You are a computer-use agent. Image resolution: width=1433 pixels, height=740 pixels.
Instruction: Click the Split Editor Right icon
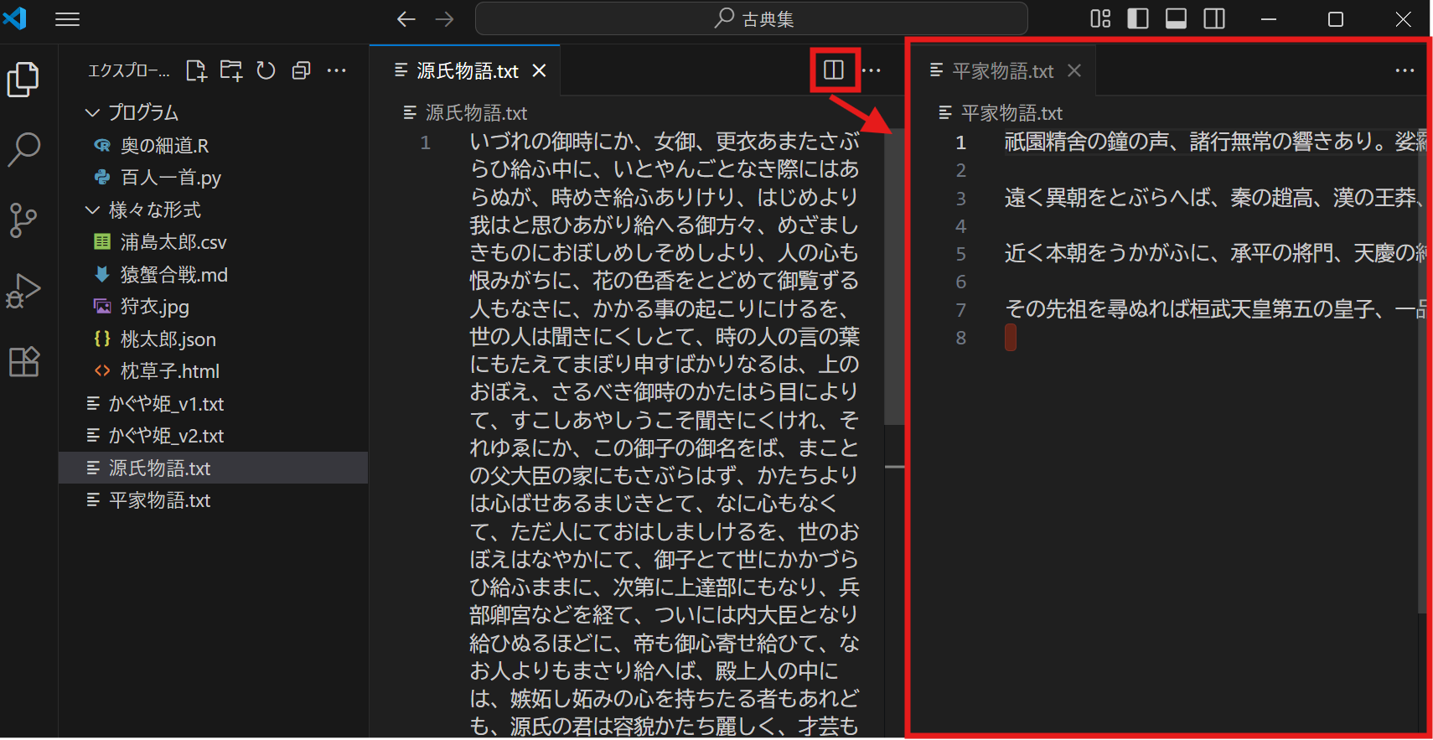(x=833, y=70)
